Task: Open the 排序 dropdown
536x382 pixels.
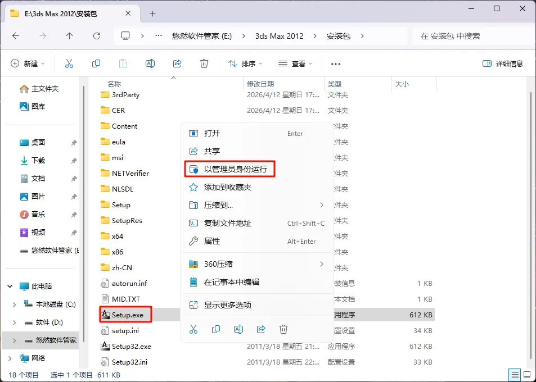Action: tap(245, 63)
